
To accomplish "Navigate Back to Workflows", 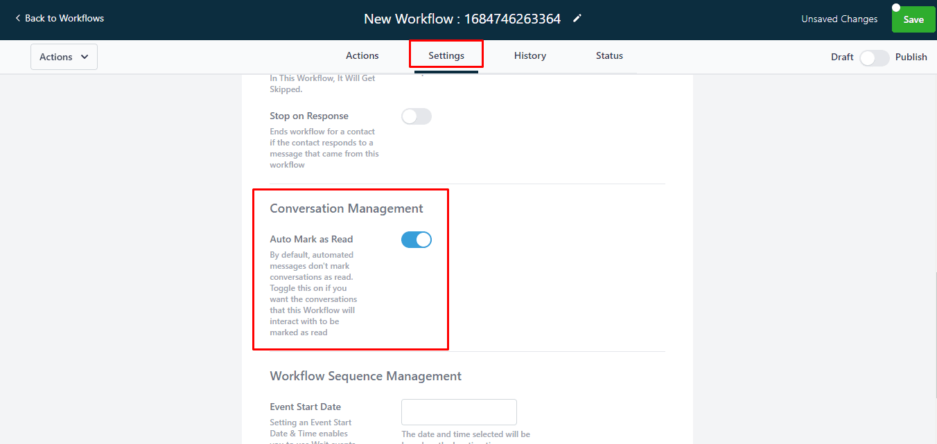I will click(62, 19).
